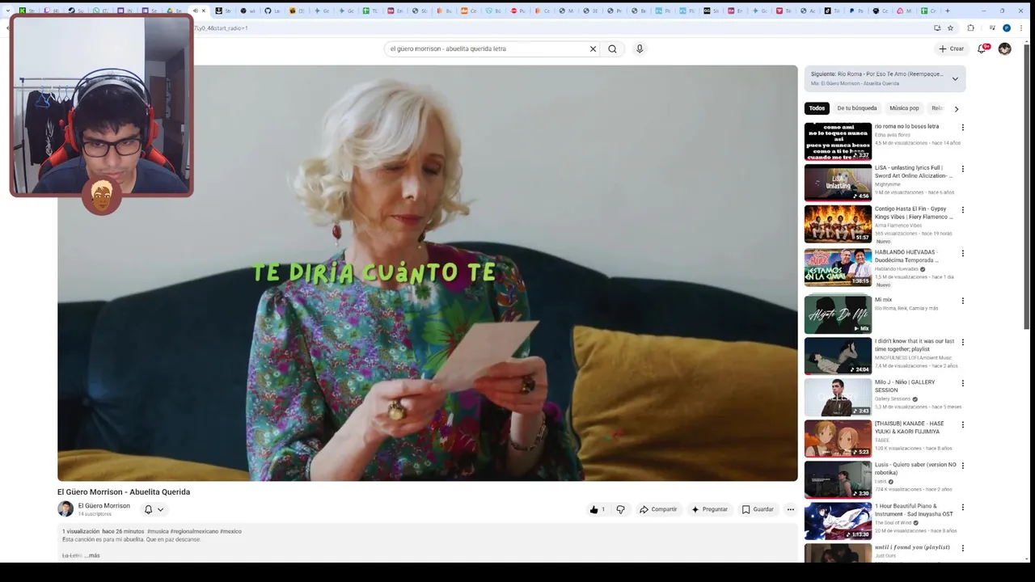
Task: Open options for 'rio roma no lo beses letra'
Action: coord(962,127)
